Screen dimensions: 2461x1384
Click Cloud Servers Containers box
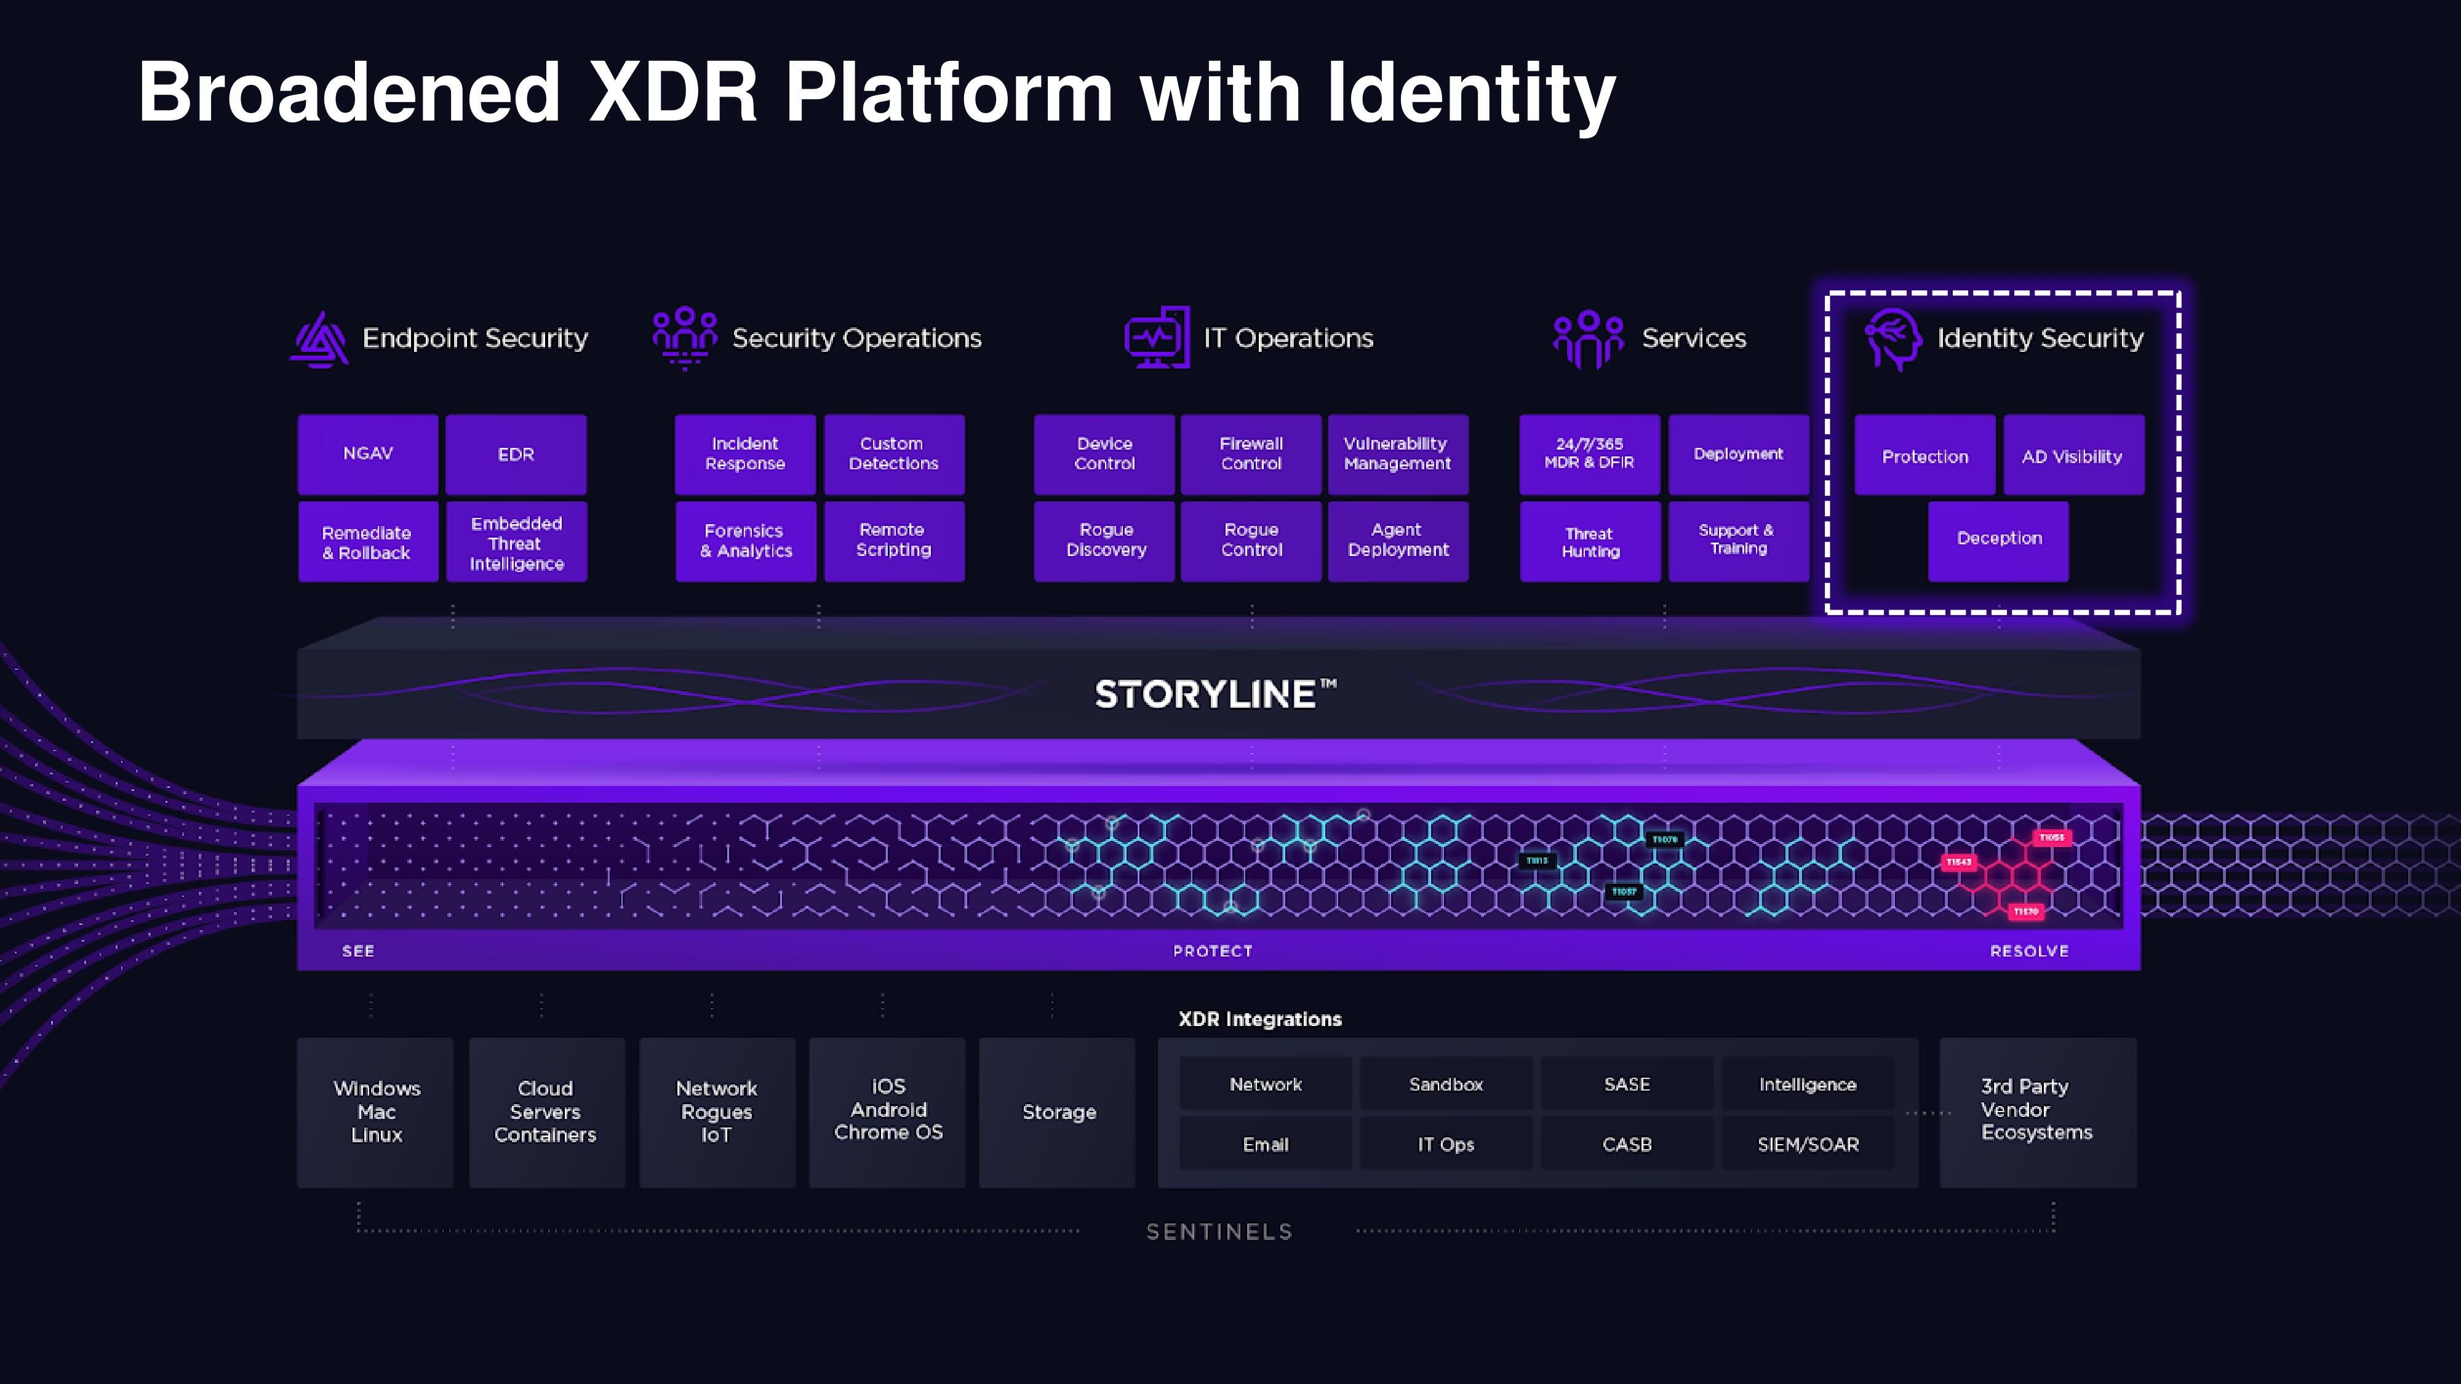point(546,1113)
